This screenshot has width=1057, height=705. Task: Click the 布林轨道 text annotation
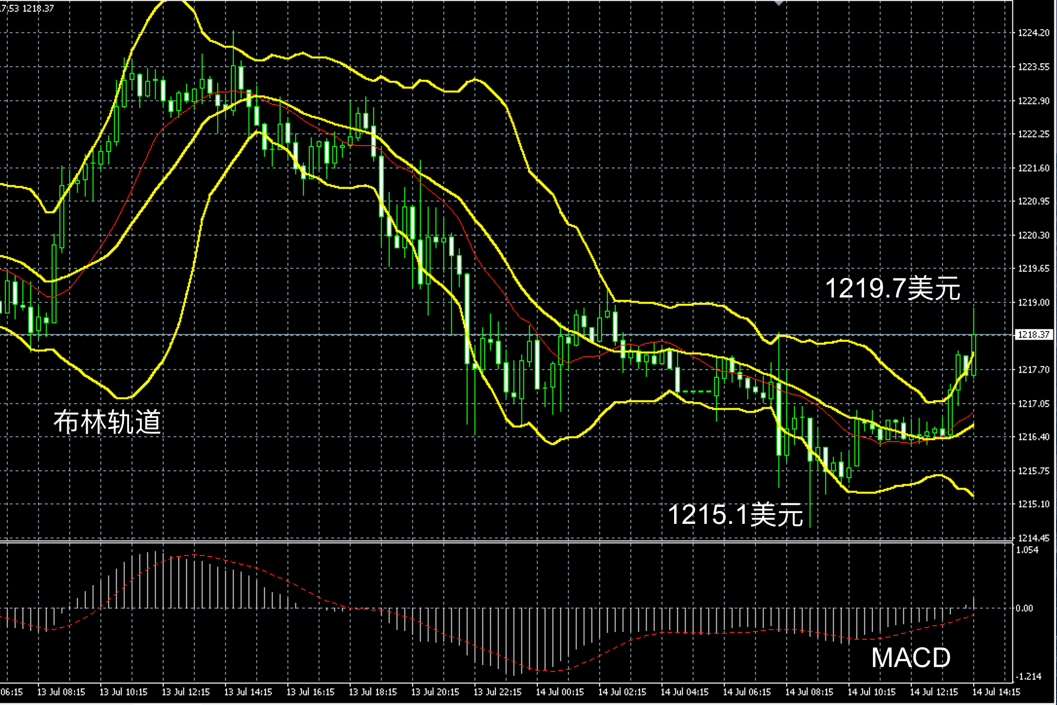(107, 422)
